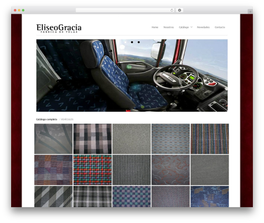Select the third slider dot
Screen dimensions: 264x223
pyautogui.click(x=139, y=42)
